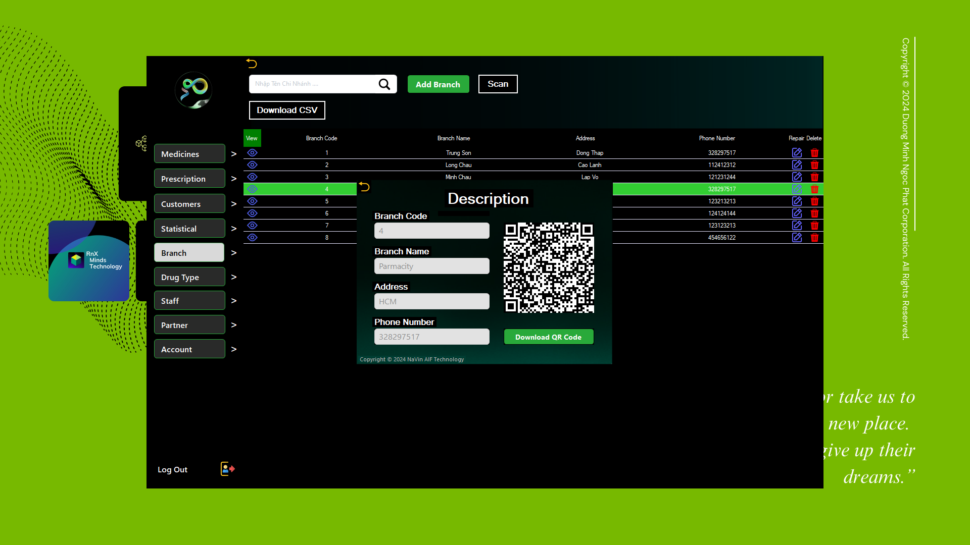Click the Add Branch button
Screen dimensions: 970x545
click(438, 84)
